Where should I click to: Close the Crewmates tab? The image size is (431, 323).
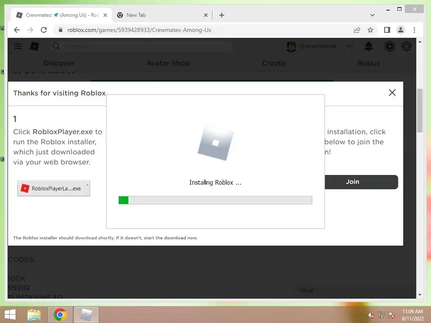click(x=105, y=15)
